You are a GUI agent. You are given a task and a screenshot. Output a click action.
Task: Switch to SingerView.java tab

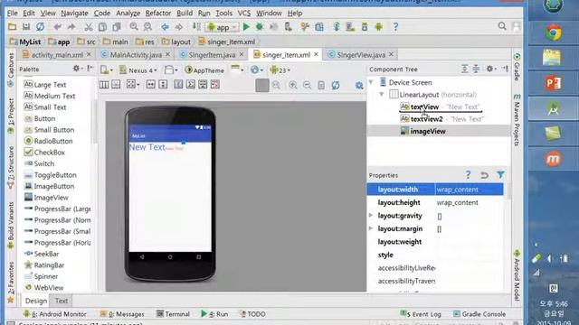coord(361,54)
